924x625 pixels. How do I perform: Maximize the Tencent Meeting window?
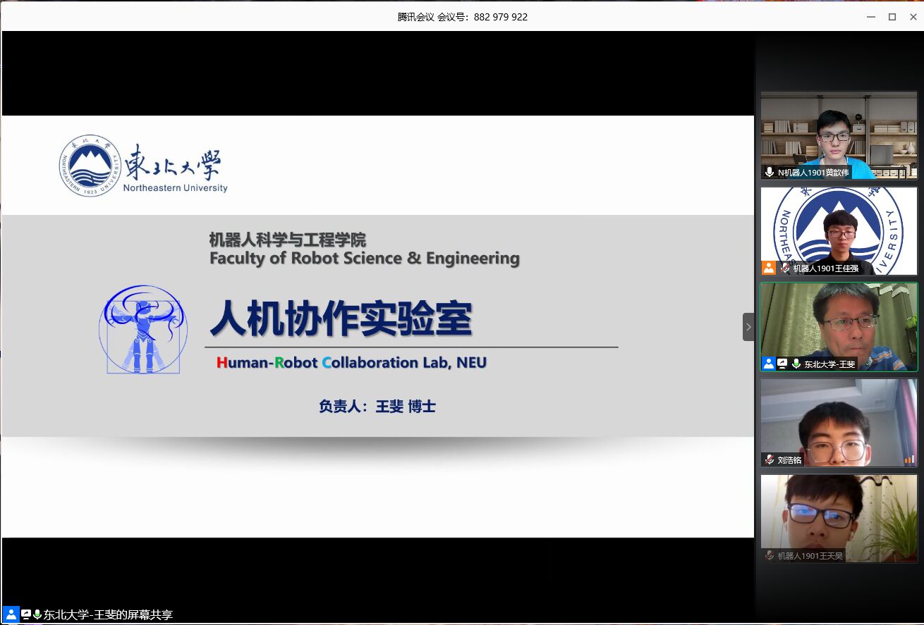click(x=892, y=17)
